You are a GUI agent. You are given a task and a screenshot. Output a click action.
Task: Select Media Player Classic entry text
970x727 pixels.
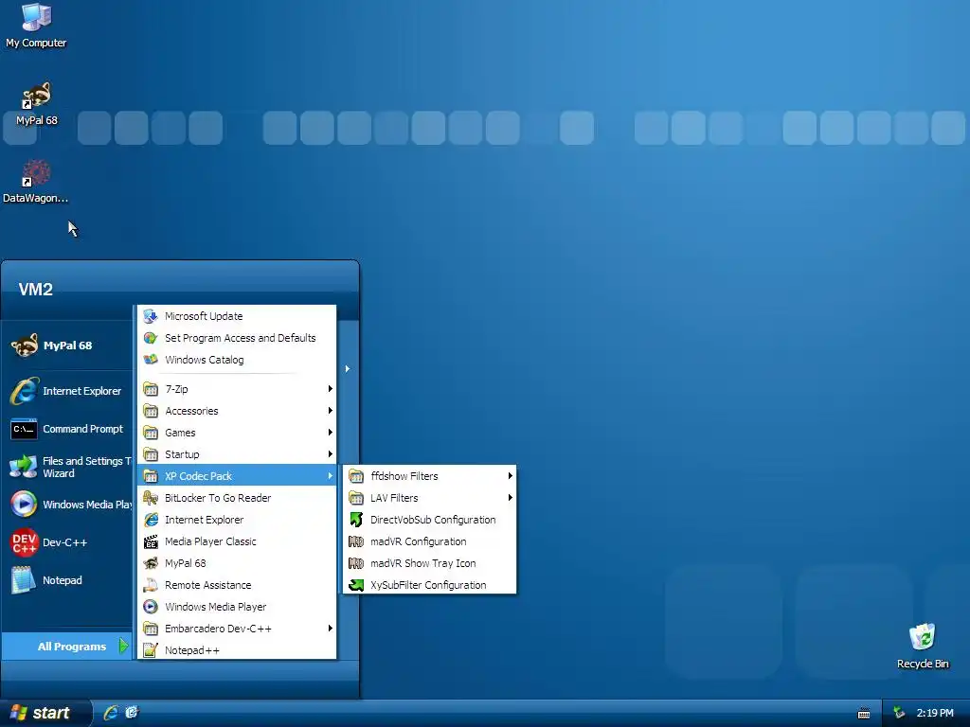click(210, 541)
